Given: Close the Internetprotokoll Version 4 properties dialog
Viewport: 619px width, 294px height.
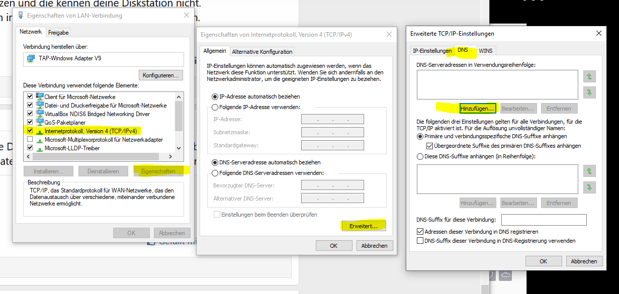Looking at the screenshot, I should 389,34.
